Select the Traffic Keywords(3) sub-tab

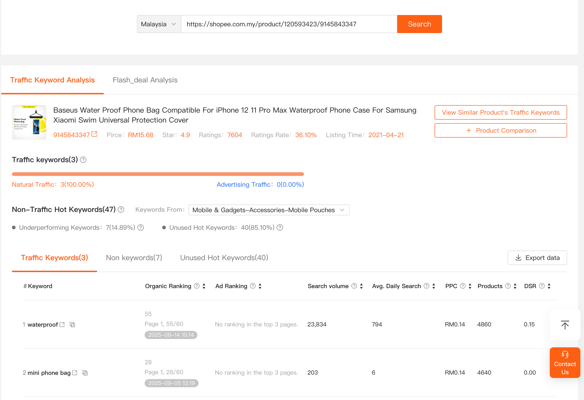(55, 258)
